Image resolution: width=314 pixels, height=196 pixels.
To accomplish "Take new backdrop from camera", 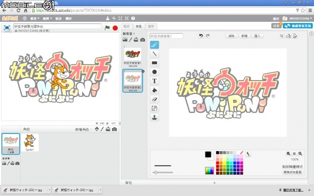I will click(x=143, y=40).
